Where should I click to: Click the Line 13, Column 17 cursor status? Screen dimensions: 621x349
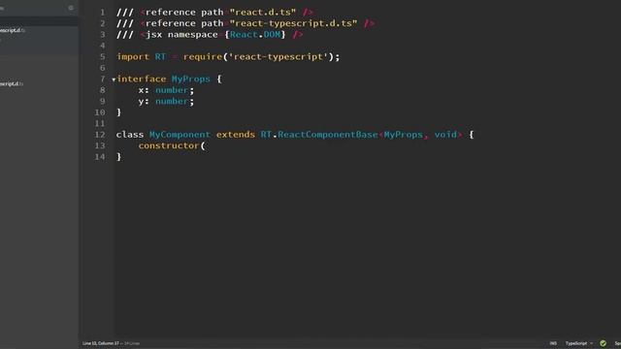pos(101,343)
